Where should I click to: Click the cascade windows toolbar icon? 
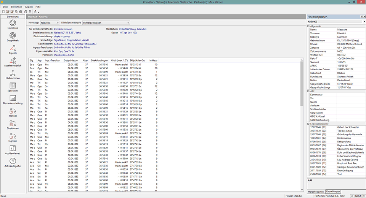pos(26,12)
